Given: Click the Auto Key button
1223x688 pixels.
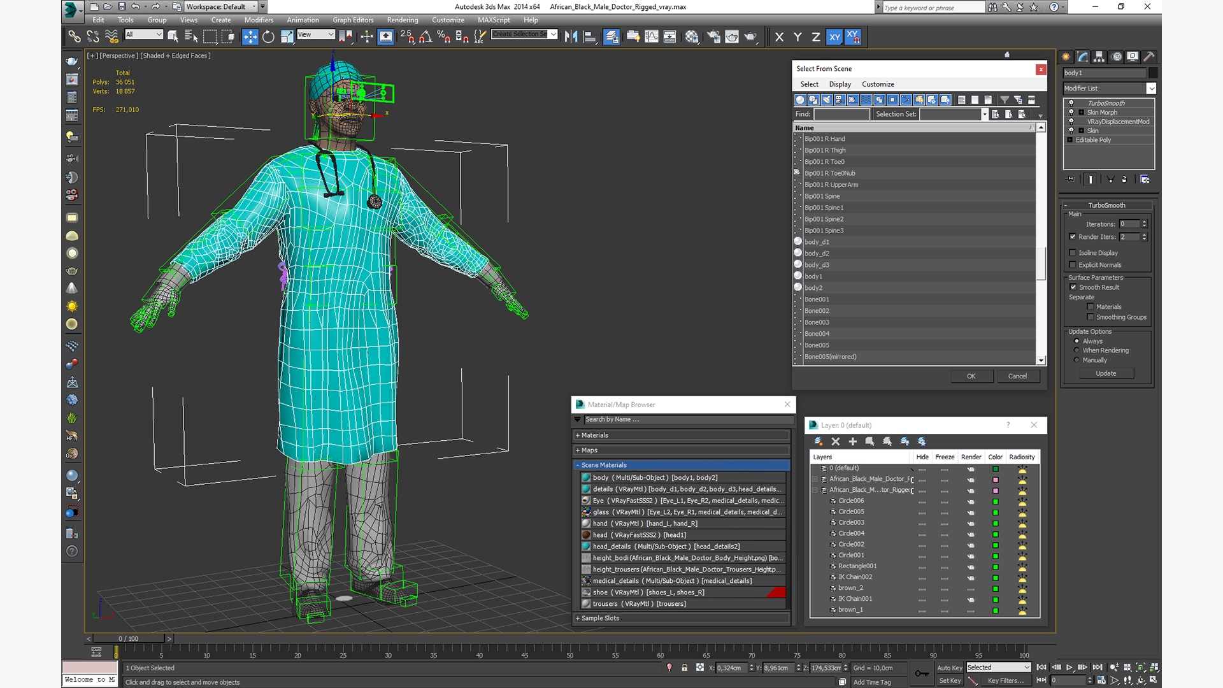Looking at the screenshot, I should tap(950, 668).
